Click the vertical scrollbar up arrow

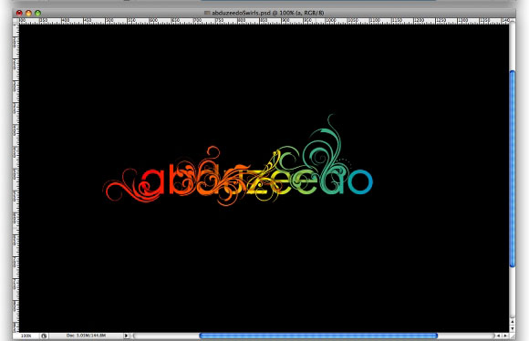coord(513,322)
